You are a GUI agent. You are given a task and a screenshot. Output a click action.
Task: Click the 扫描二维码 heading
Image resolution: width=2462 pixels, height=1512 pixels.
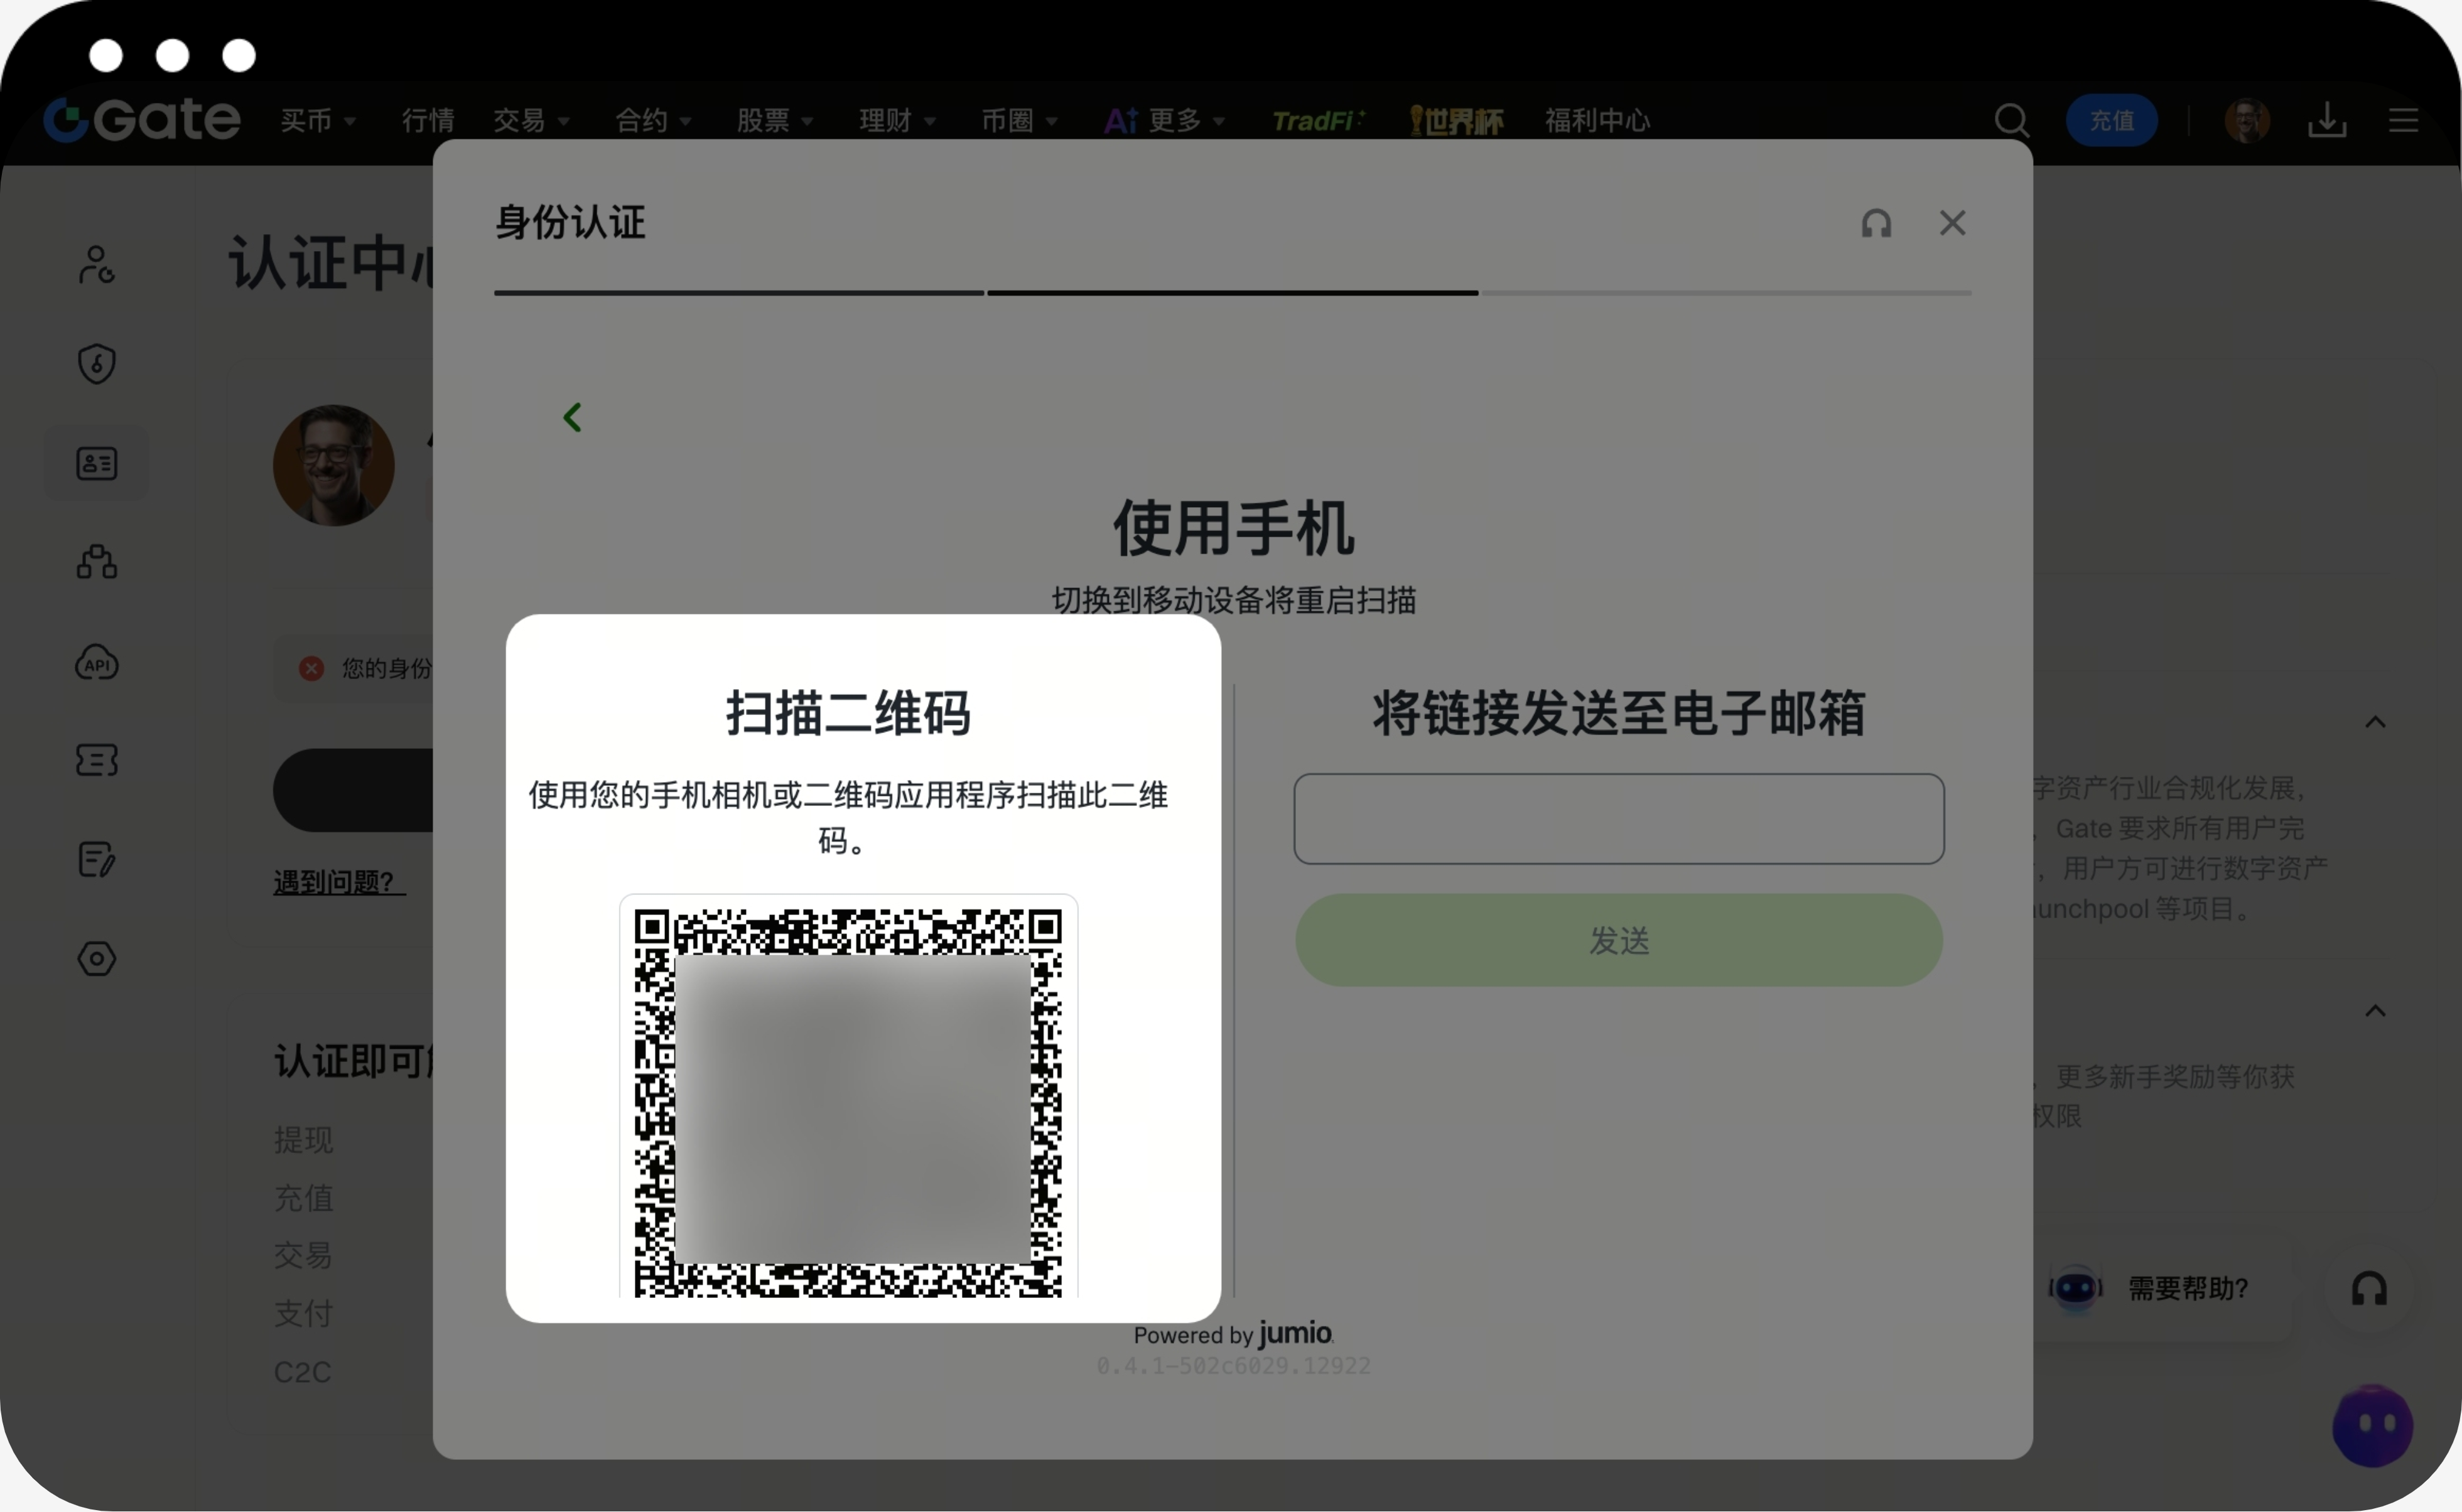[847, 713]
